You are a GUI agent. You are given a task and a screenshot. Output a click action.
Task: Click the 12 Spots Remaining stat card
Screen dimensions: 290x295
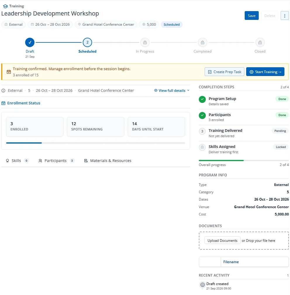pos(96,127)
